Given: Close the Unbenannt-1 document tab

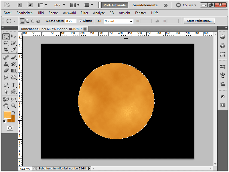Looking at the screenshot, I should click(x=85, y=29).
